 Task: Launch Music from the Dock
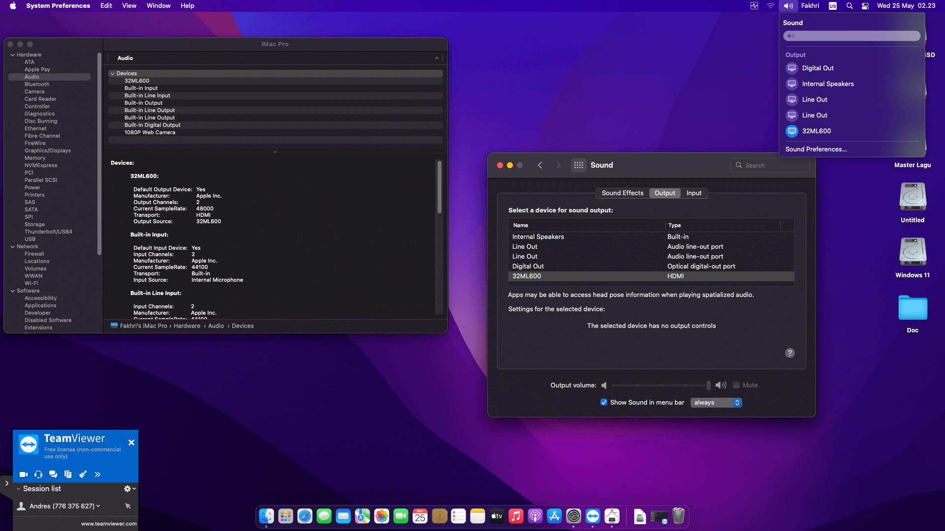[x=516, y=516]
